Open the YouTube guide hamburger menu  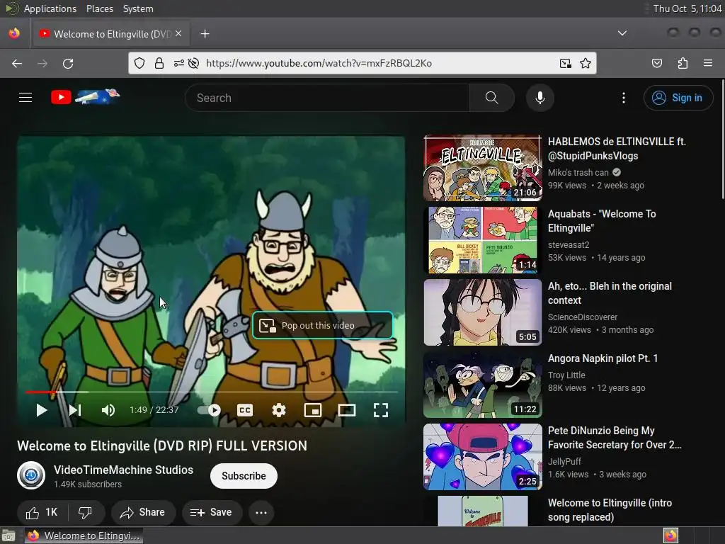(x=25, y=98)
